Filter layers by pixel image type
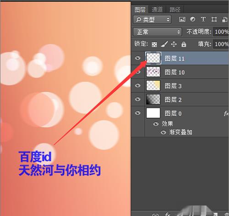Screen dimensions: 229x216 [182, 19]
